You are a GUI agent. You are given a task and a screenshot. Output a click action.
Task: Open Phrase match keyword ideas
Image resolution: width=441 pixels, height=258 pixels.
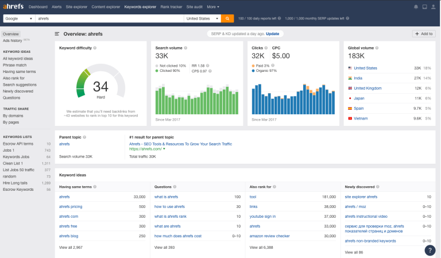(x=14, y=65)
